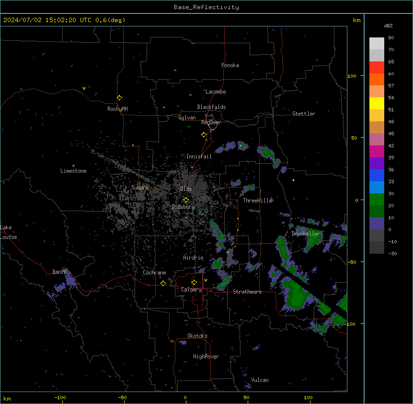
Task: Click the Banff town label
Action: [59, 272]
